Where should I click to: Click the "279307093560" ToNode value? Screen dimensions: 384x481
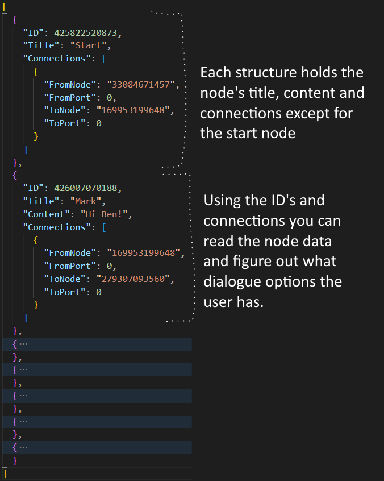pos(138,279)
